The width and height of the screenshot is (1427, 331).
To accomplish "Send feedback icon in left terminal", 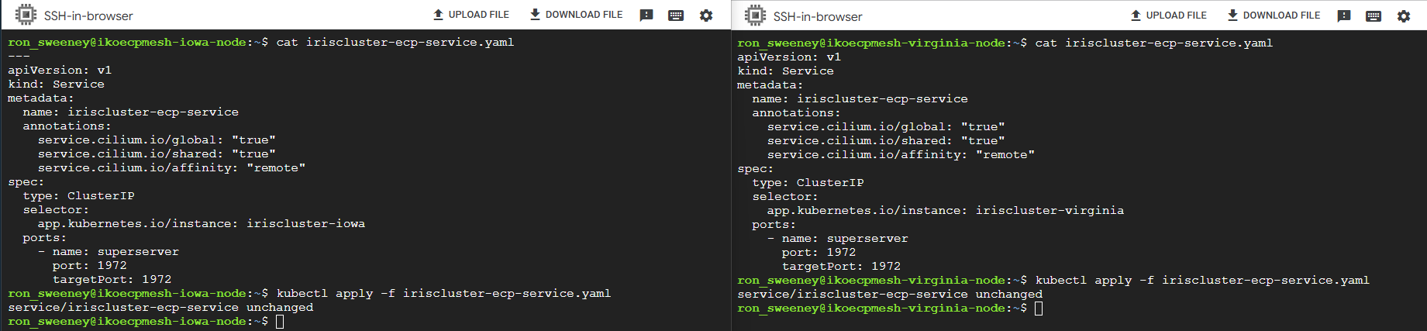I will [x=646, y=15].
